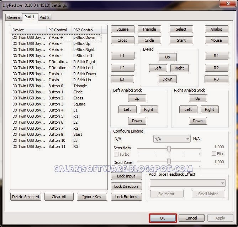Click Left Analog Stick Up button
The image size is (238, 227).
(x=137, y=98)
